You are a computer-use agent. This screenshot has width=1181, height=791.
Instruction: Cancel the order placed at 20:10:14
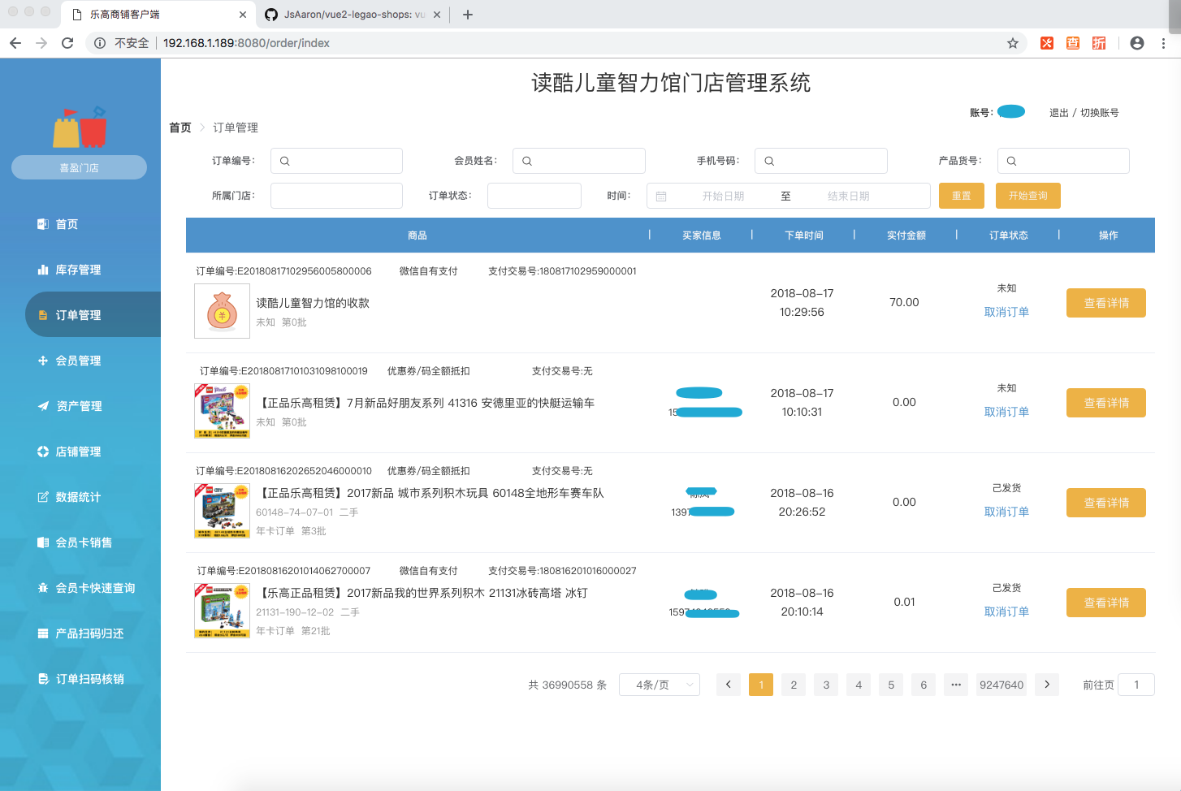click(x=1006, y=612)
